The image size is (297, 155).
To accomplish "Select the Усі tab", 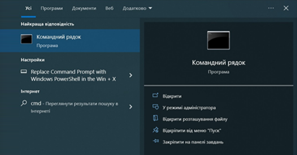I will (x=29, y=8).
